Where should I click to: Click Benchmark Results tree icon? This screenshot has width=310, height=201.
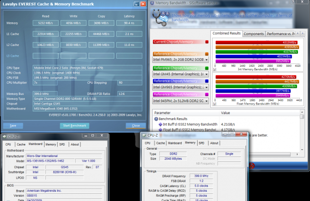pos(156,119)
